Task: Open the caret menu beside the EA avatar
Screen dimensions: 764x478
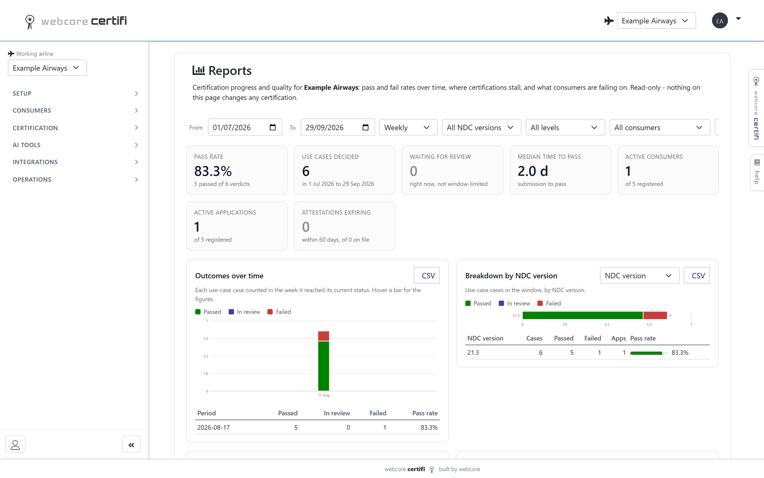Action: pyautogui.click(x=738, y=19)
